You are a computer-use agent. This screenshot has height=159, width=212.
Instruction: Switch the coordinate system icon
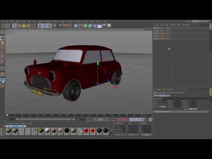54,26
